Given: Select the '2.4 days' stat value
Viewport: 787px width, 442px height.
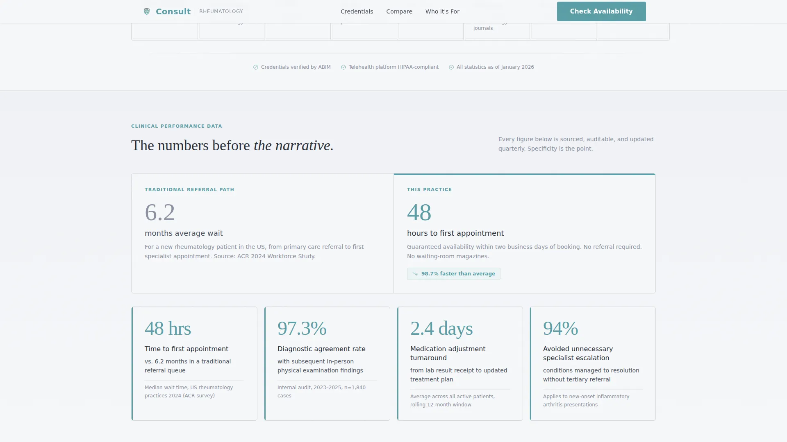Looking at the screenshot, I should pyautogui.click(x=441, y=328).
